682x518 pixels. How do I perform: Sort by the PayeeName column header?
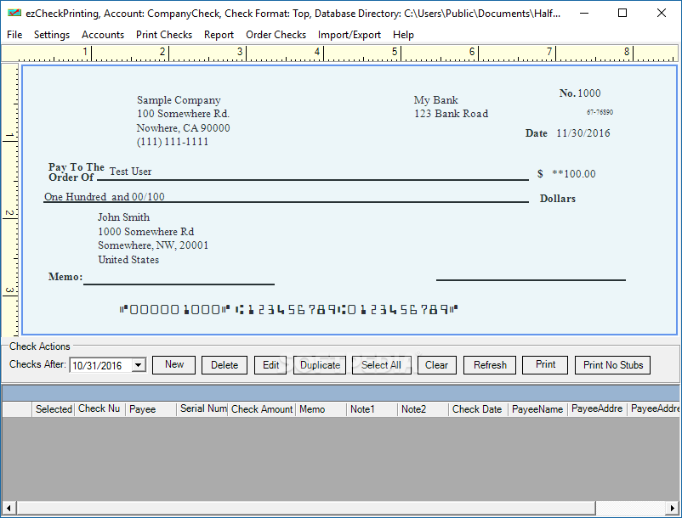pyautogui.click(x=537, y=409)
